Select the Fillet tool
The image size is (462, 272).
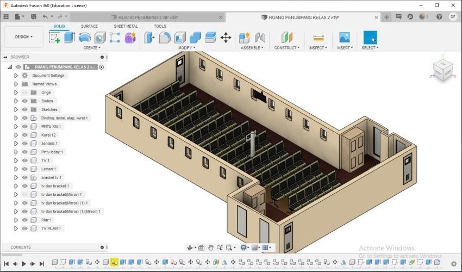coord(165,38)
